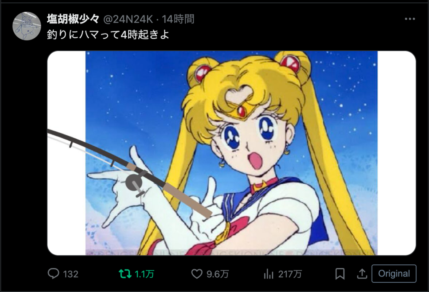Image resolution: width=429 pixels, height=292 pixels.
Task: Open the 塩胡椒少々 profile avatar
Action: (26, 26)
